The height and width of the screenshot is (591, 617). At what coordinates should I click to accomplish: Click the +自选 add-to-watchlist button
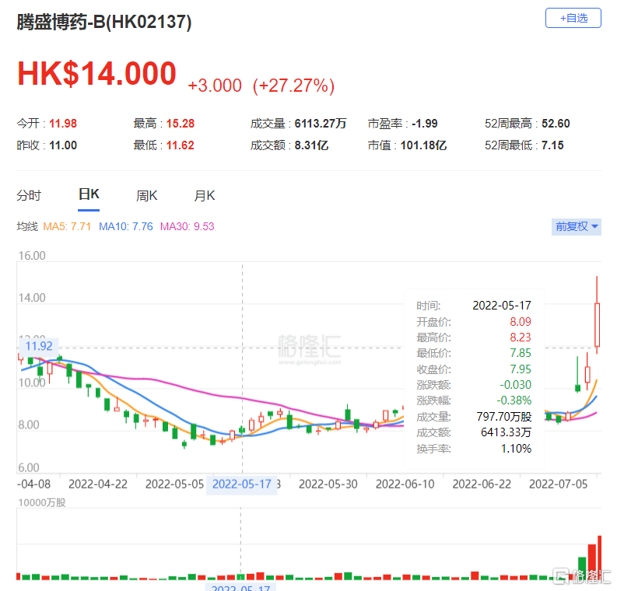[573, 18]
